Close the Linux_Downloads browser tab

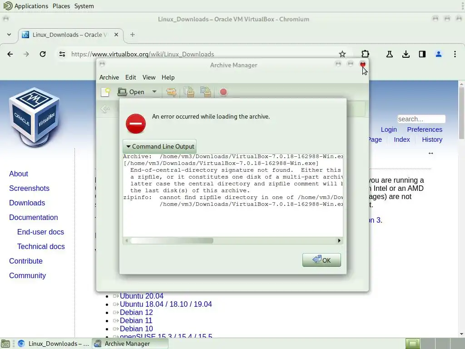116,35
